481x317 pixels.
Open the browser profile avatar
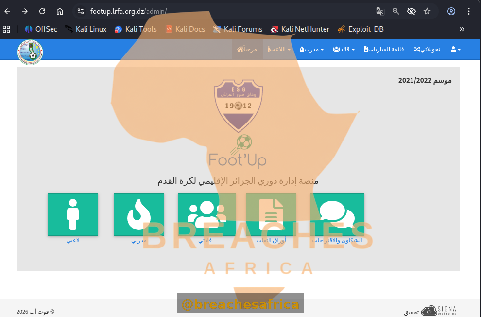tap(451, 11)
